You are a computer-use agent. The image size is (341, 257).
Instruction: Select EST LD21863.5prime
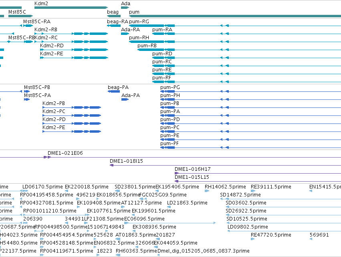[187, 203]
